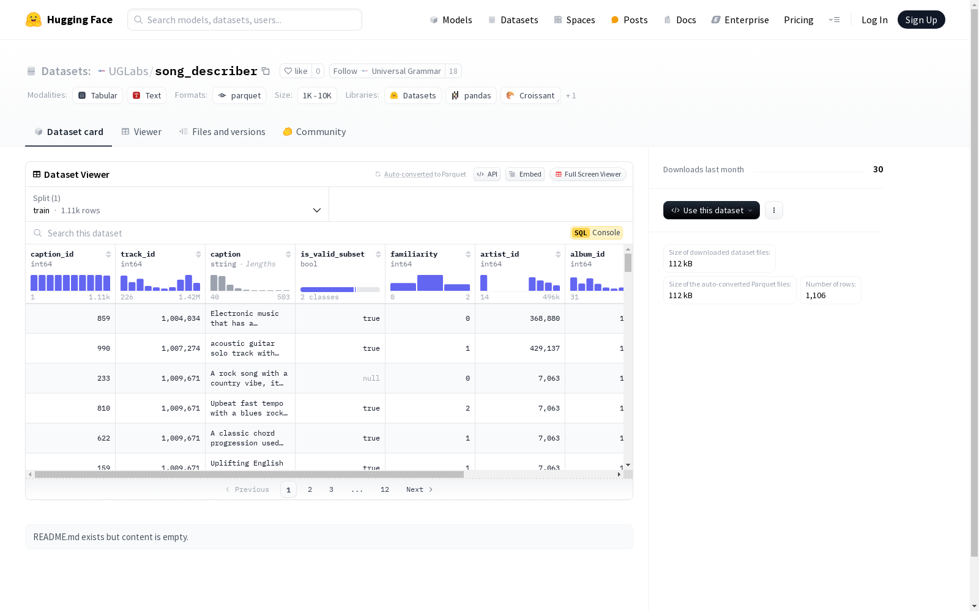Switch to the Viewer tab
The width and height of the screenshot is (979, 611).
[x=141, y=132]
